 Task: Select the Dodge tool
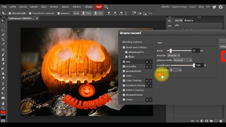point(3,78)
